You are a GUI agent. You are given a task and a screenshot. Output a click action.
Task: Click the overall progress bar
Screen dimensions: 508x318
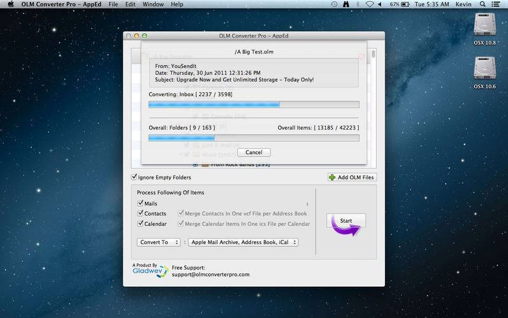click(253, 138)
